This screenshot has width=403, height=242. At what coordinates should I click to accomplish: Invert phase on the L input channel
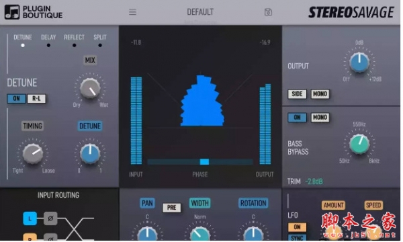(x=50, y=218)
